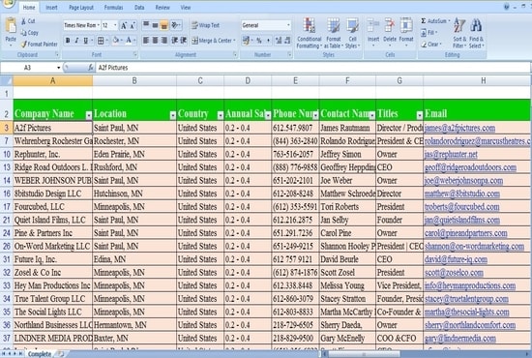Viewport: 532px width, 358px height.
Task: Open Company Name filter dropdown
Action: pos(89,115)
